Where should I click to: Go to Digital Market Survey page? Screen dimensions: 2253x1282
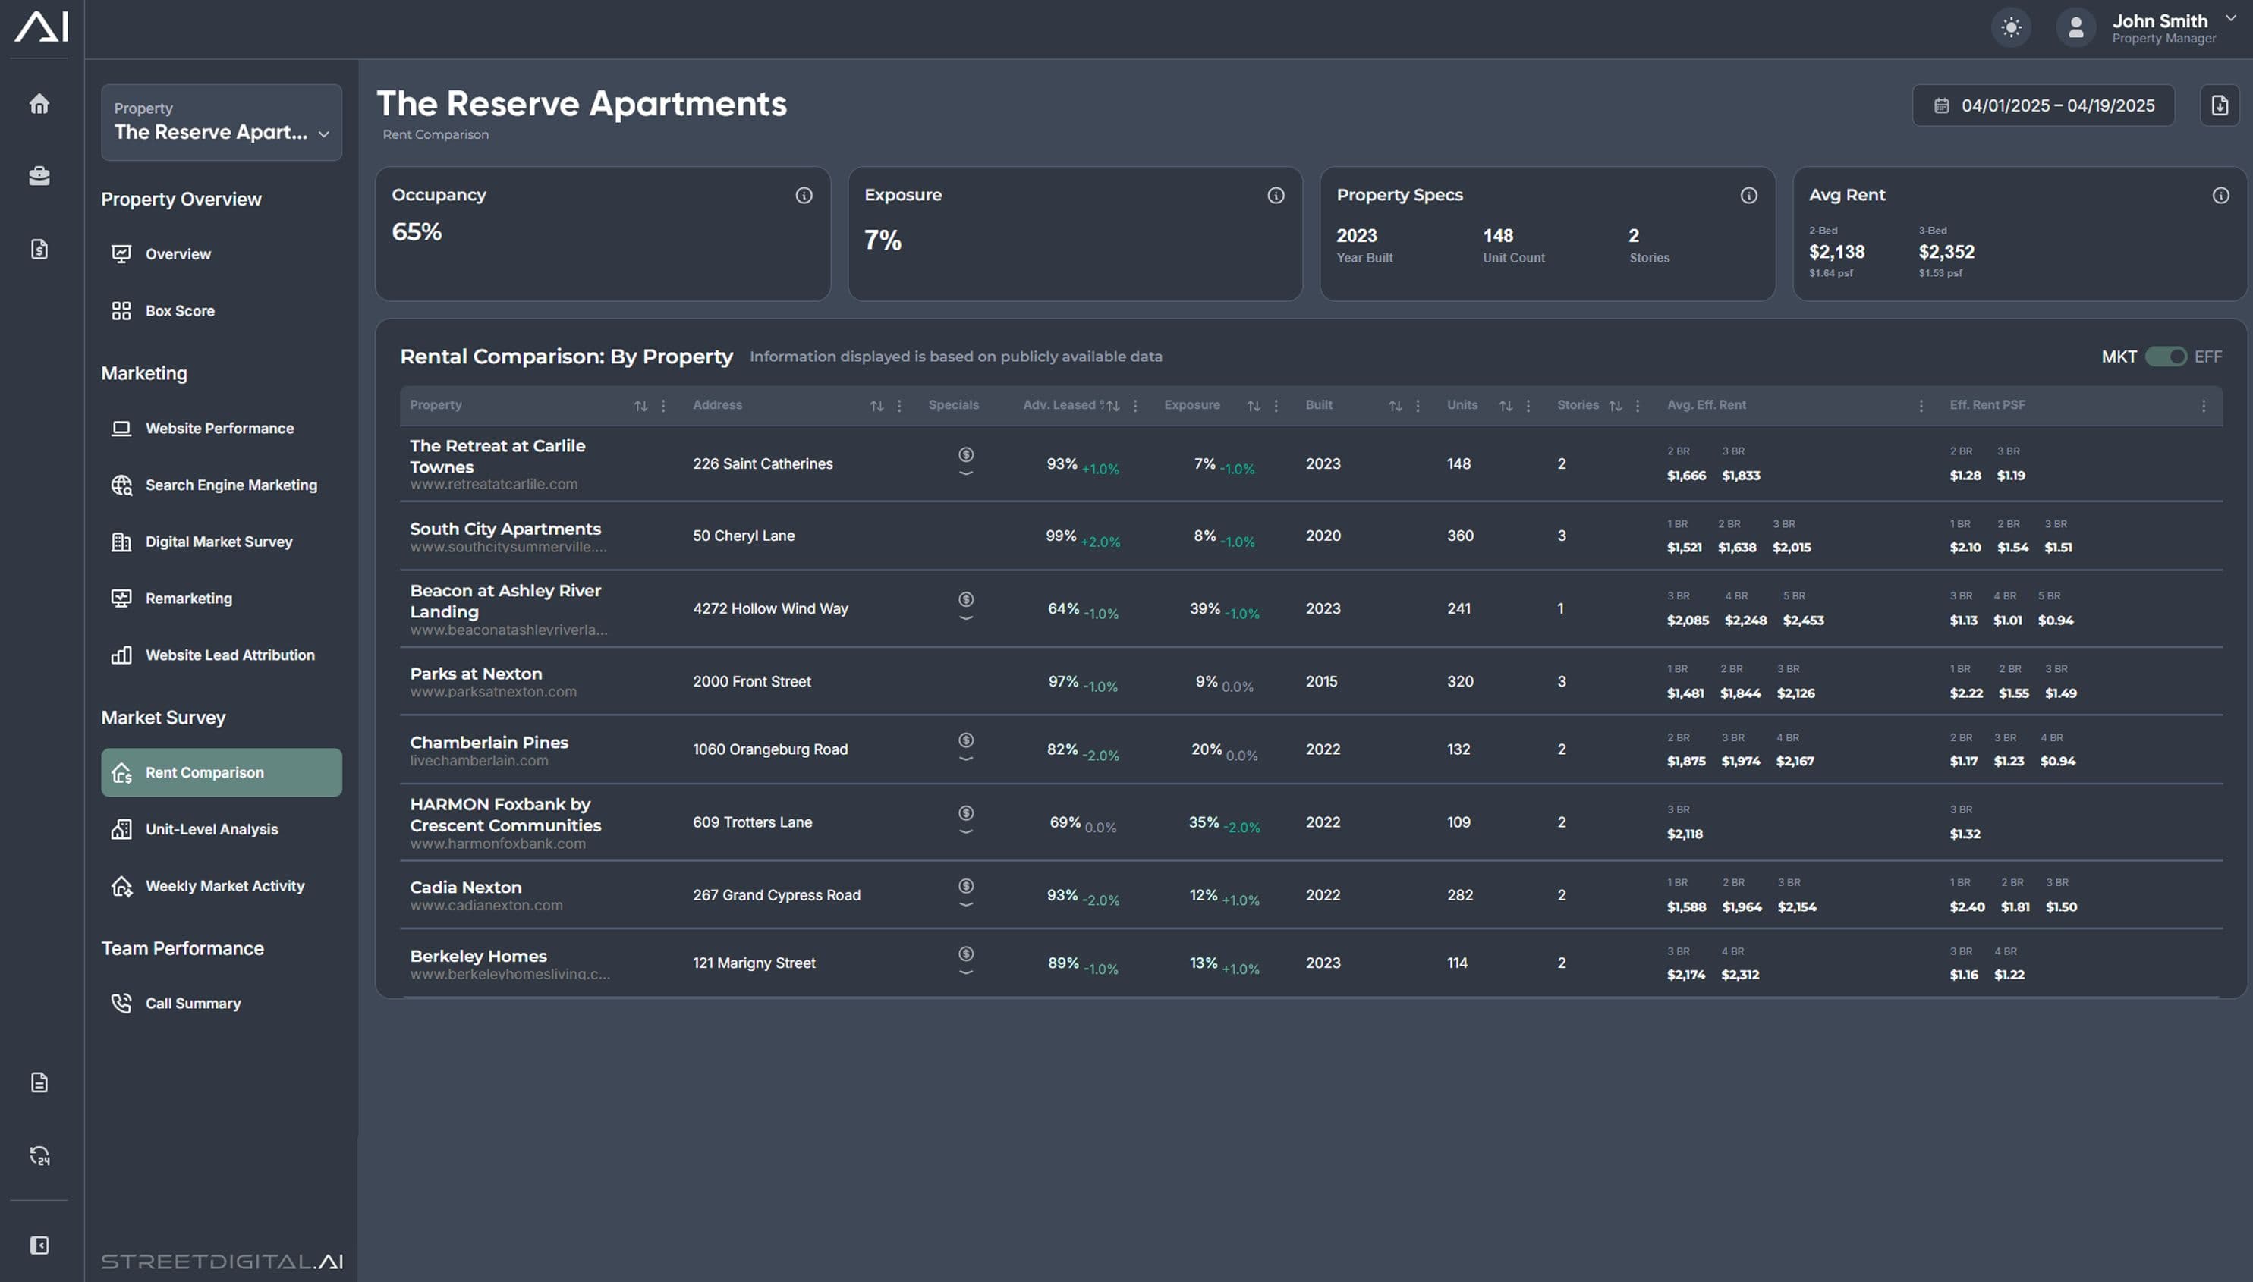coord(219,542)
